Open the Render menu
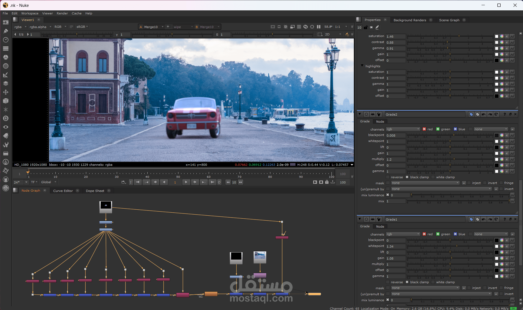Image resolution: width=523 pixels, height=310 pixels. [62, 13]
